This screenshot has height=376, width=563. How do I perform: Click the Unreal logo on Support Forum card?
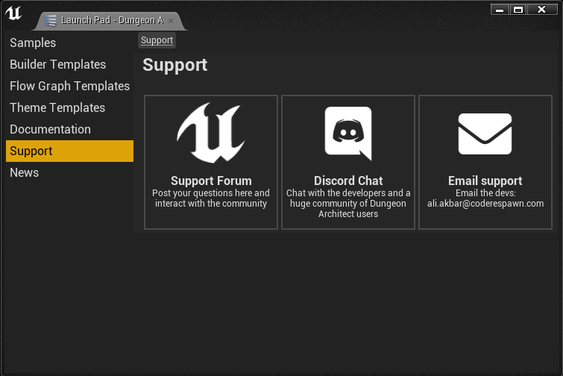tap(211, 133)
